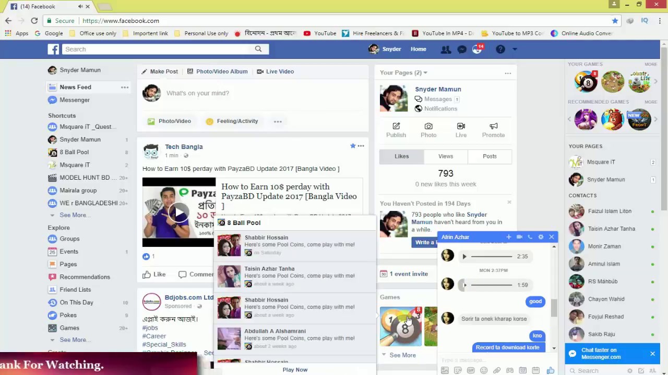Play the 1:59 voice message
Viewport: 668px width, 375px height.
[464, 285]
